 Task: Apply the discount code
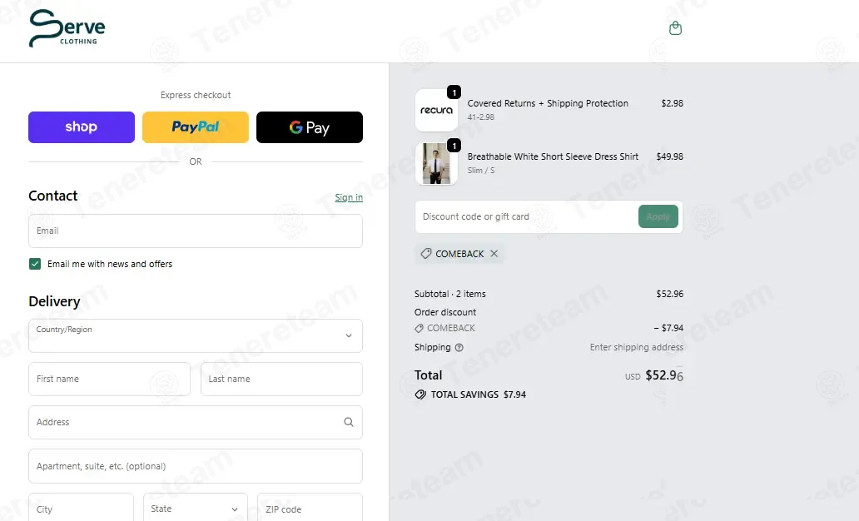click(x=658, y=216)
